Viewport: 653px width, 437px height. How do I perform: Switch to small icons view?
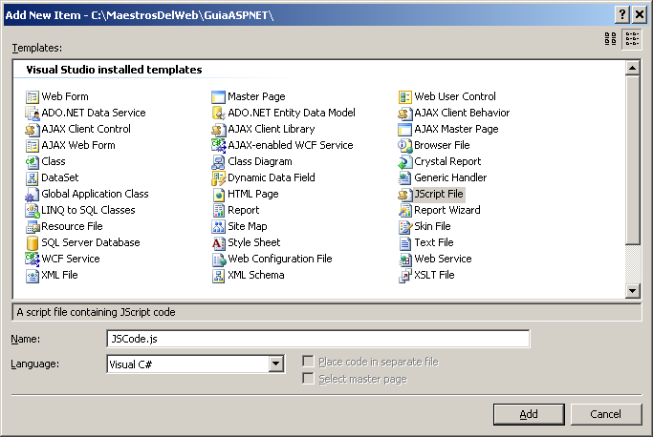[632, 39]
